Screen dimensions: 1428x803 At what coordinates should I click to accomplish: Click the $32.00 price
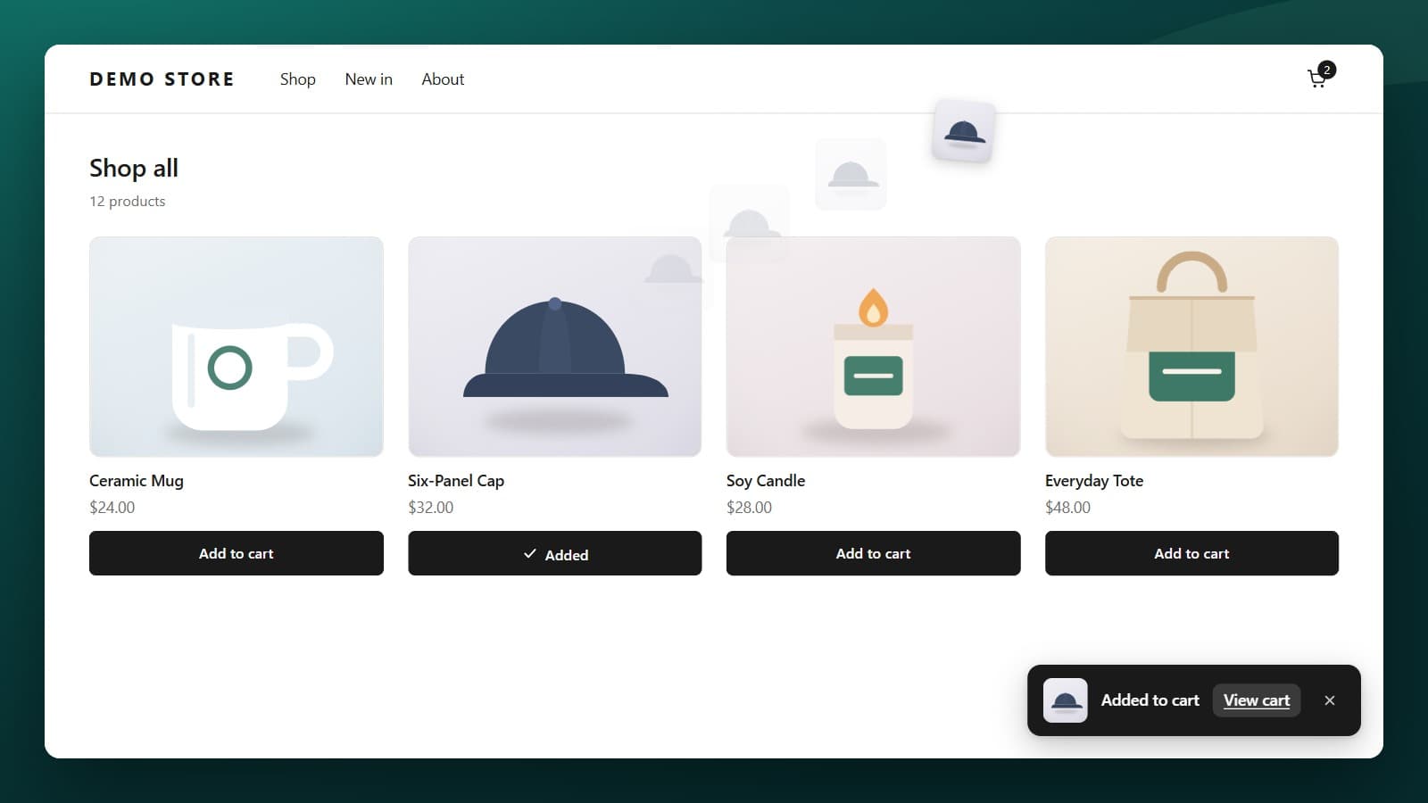pos(431,507)
